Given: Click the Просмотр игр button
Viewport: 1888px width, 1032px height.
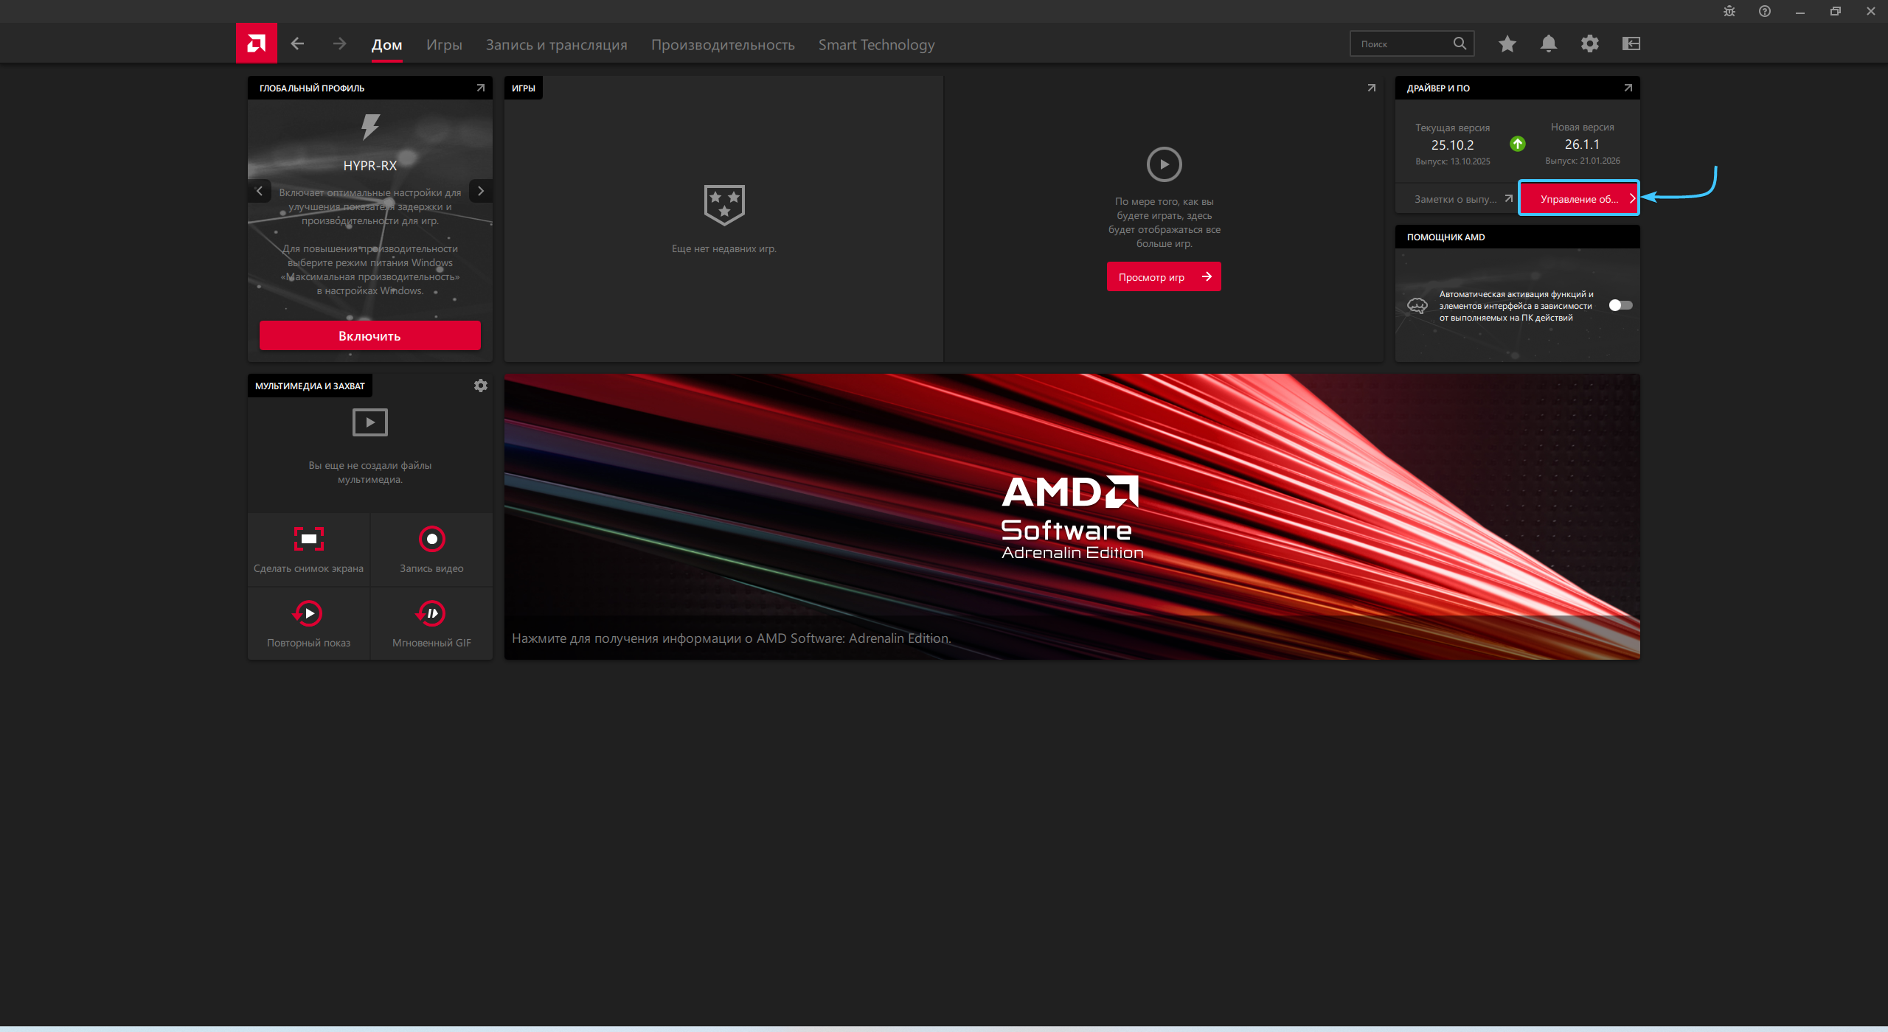Looking at the screenshot, I should pyautogui.click(x=1163, y=277).
